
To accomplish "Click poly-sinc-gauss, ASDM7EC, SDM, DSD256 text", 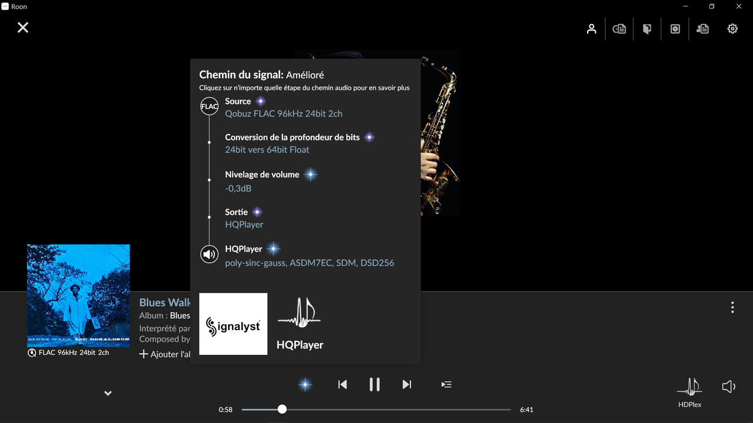I will [x=309, y=263].
